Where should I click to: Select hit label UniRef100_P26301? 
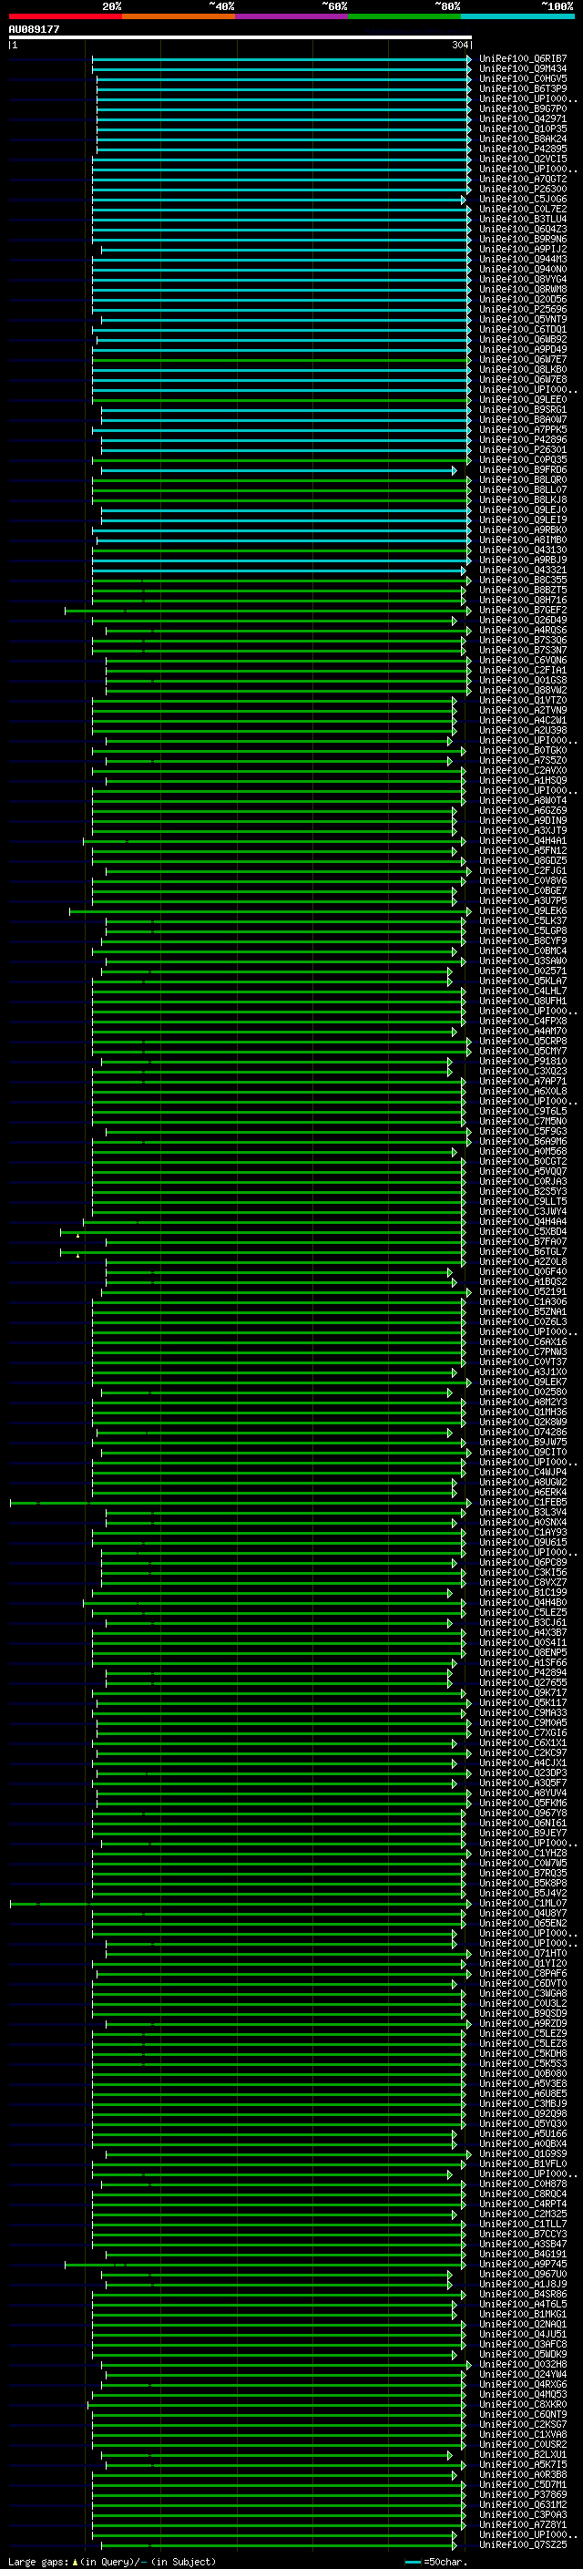click(523, 450)
